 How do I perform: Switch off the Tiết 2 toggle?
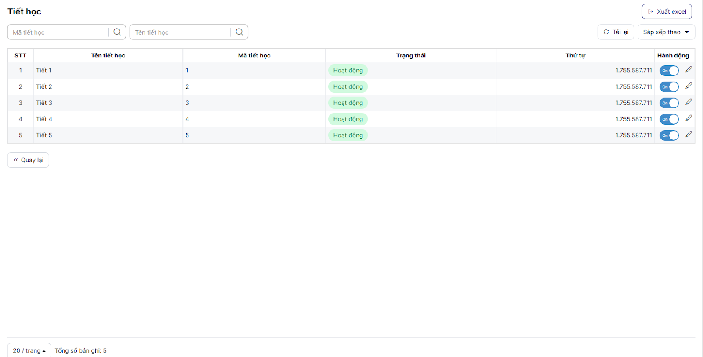(669, 87)
